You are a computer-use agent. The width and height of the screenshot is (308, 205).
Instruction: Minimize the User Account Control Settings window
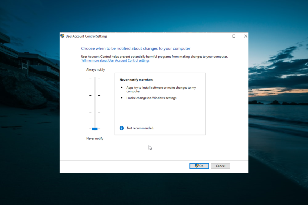222,36
